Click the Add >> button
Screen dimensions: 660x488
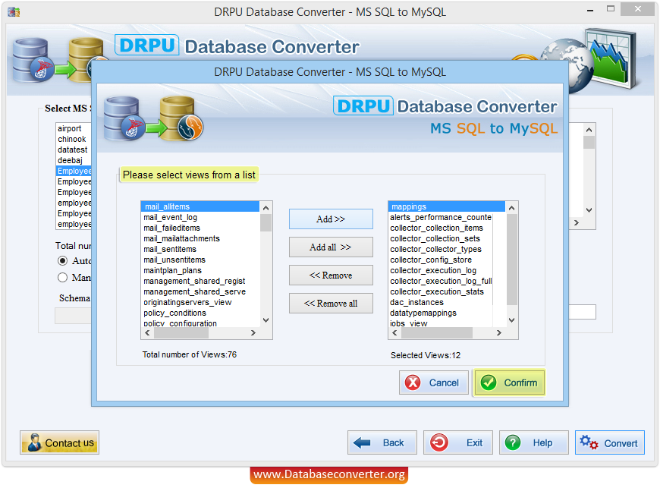click(x=331, y=219)
